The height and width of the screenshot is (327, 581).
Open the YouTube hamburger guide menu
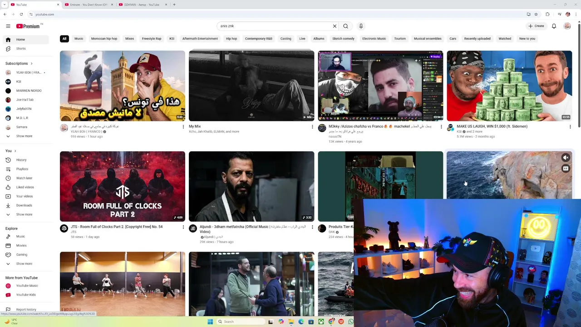[x=8, y=26]
